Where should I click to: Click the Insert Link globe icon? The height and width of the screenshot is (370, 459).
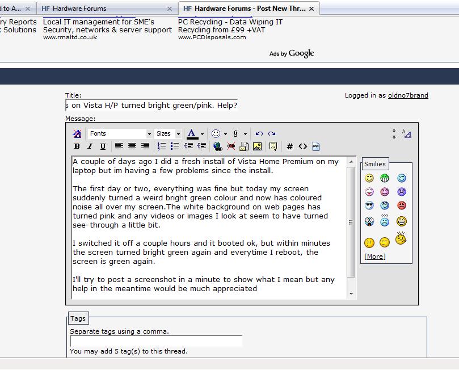tap(217, 146)
